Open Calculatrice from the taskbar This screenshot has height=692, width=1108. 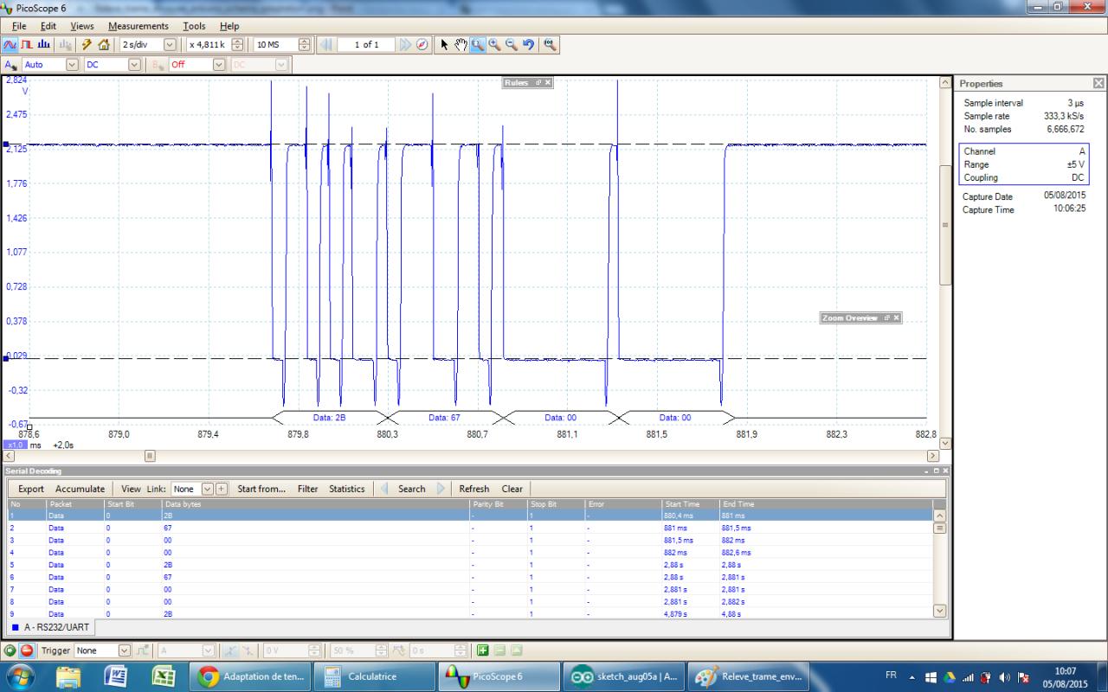[372, 676]
